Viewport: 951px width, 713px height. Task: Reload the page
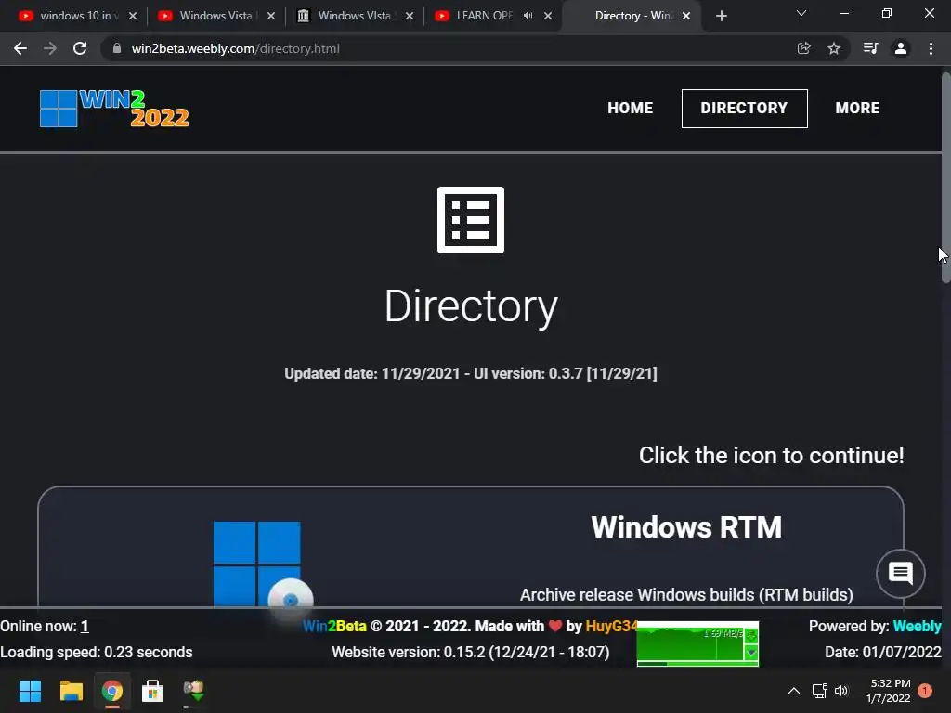click(x=80, y=48)
